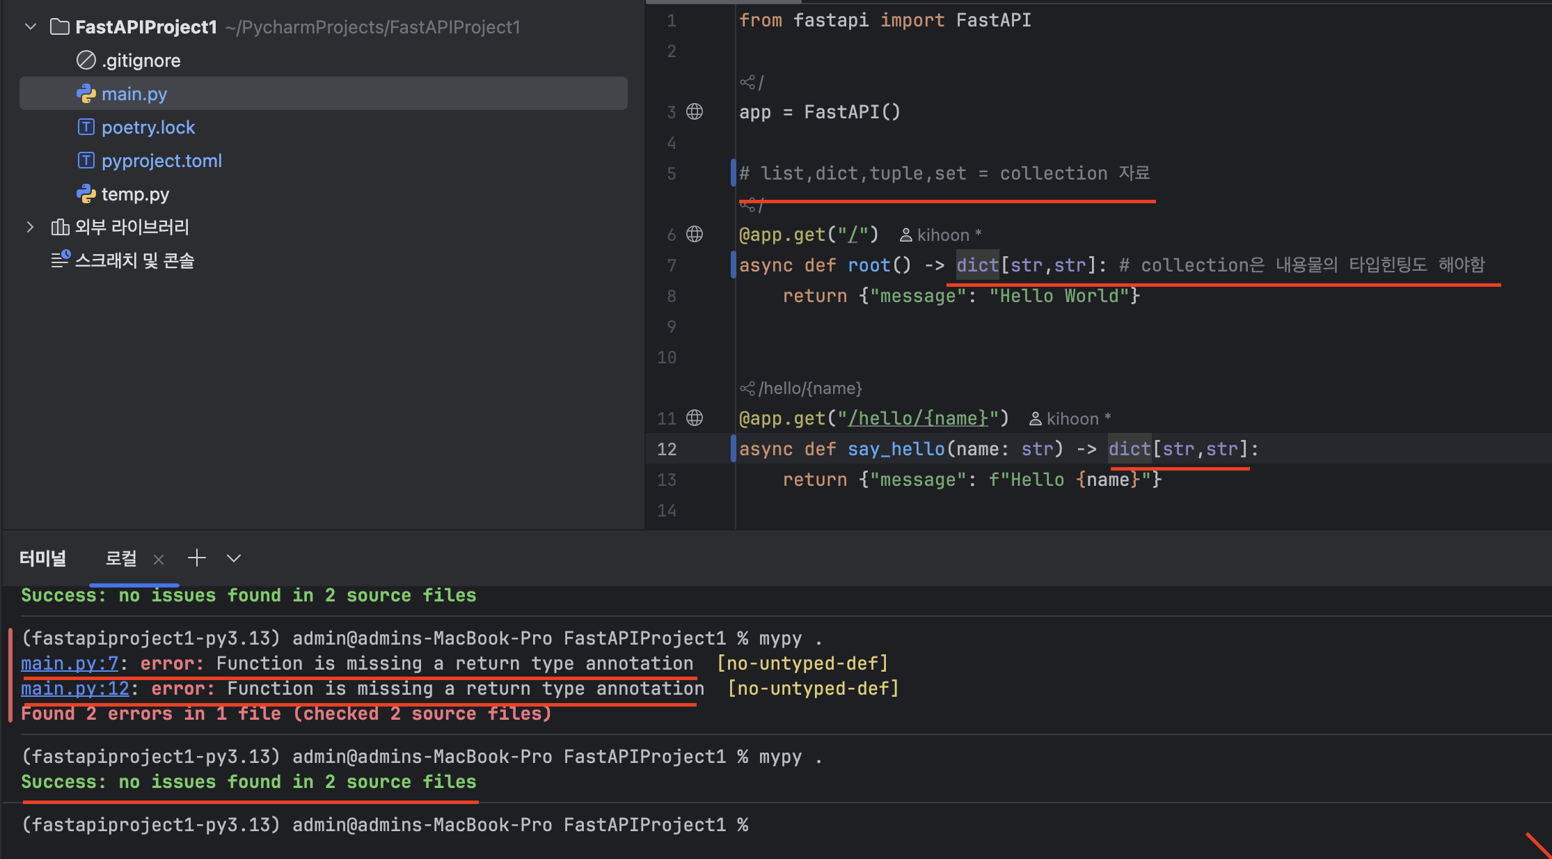Viewport: 1552px width, 859px height.
Task: Click the globe gutter icon on line 11
Action: click(x=695, y=418)
